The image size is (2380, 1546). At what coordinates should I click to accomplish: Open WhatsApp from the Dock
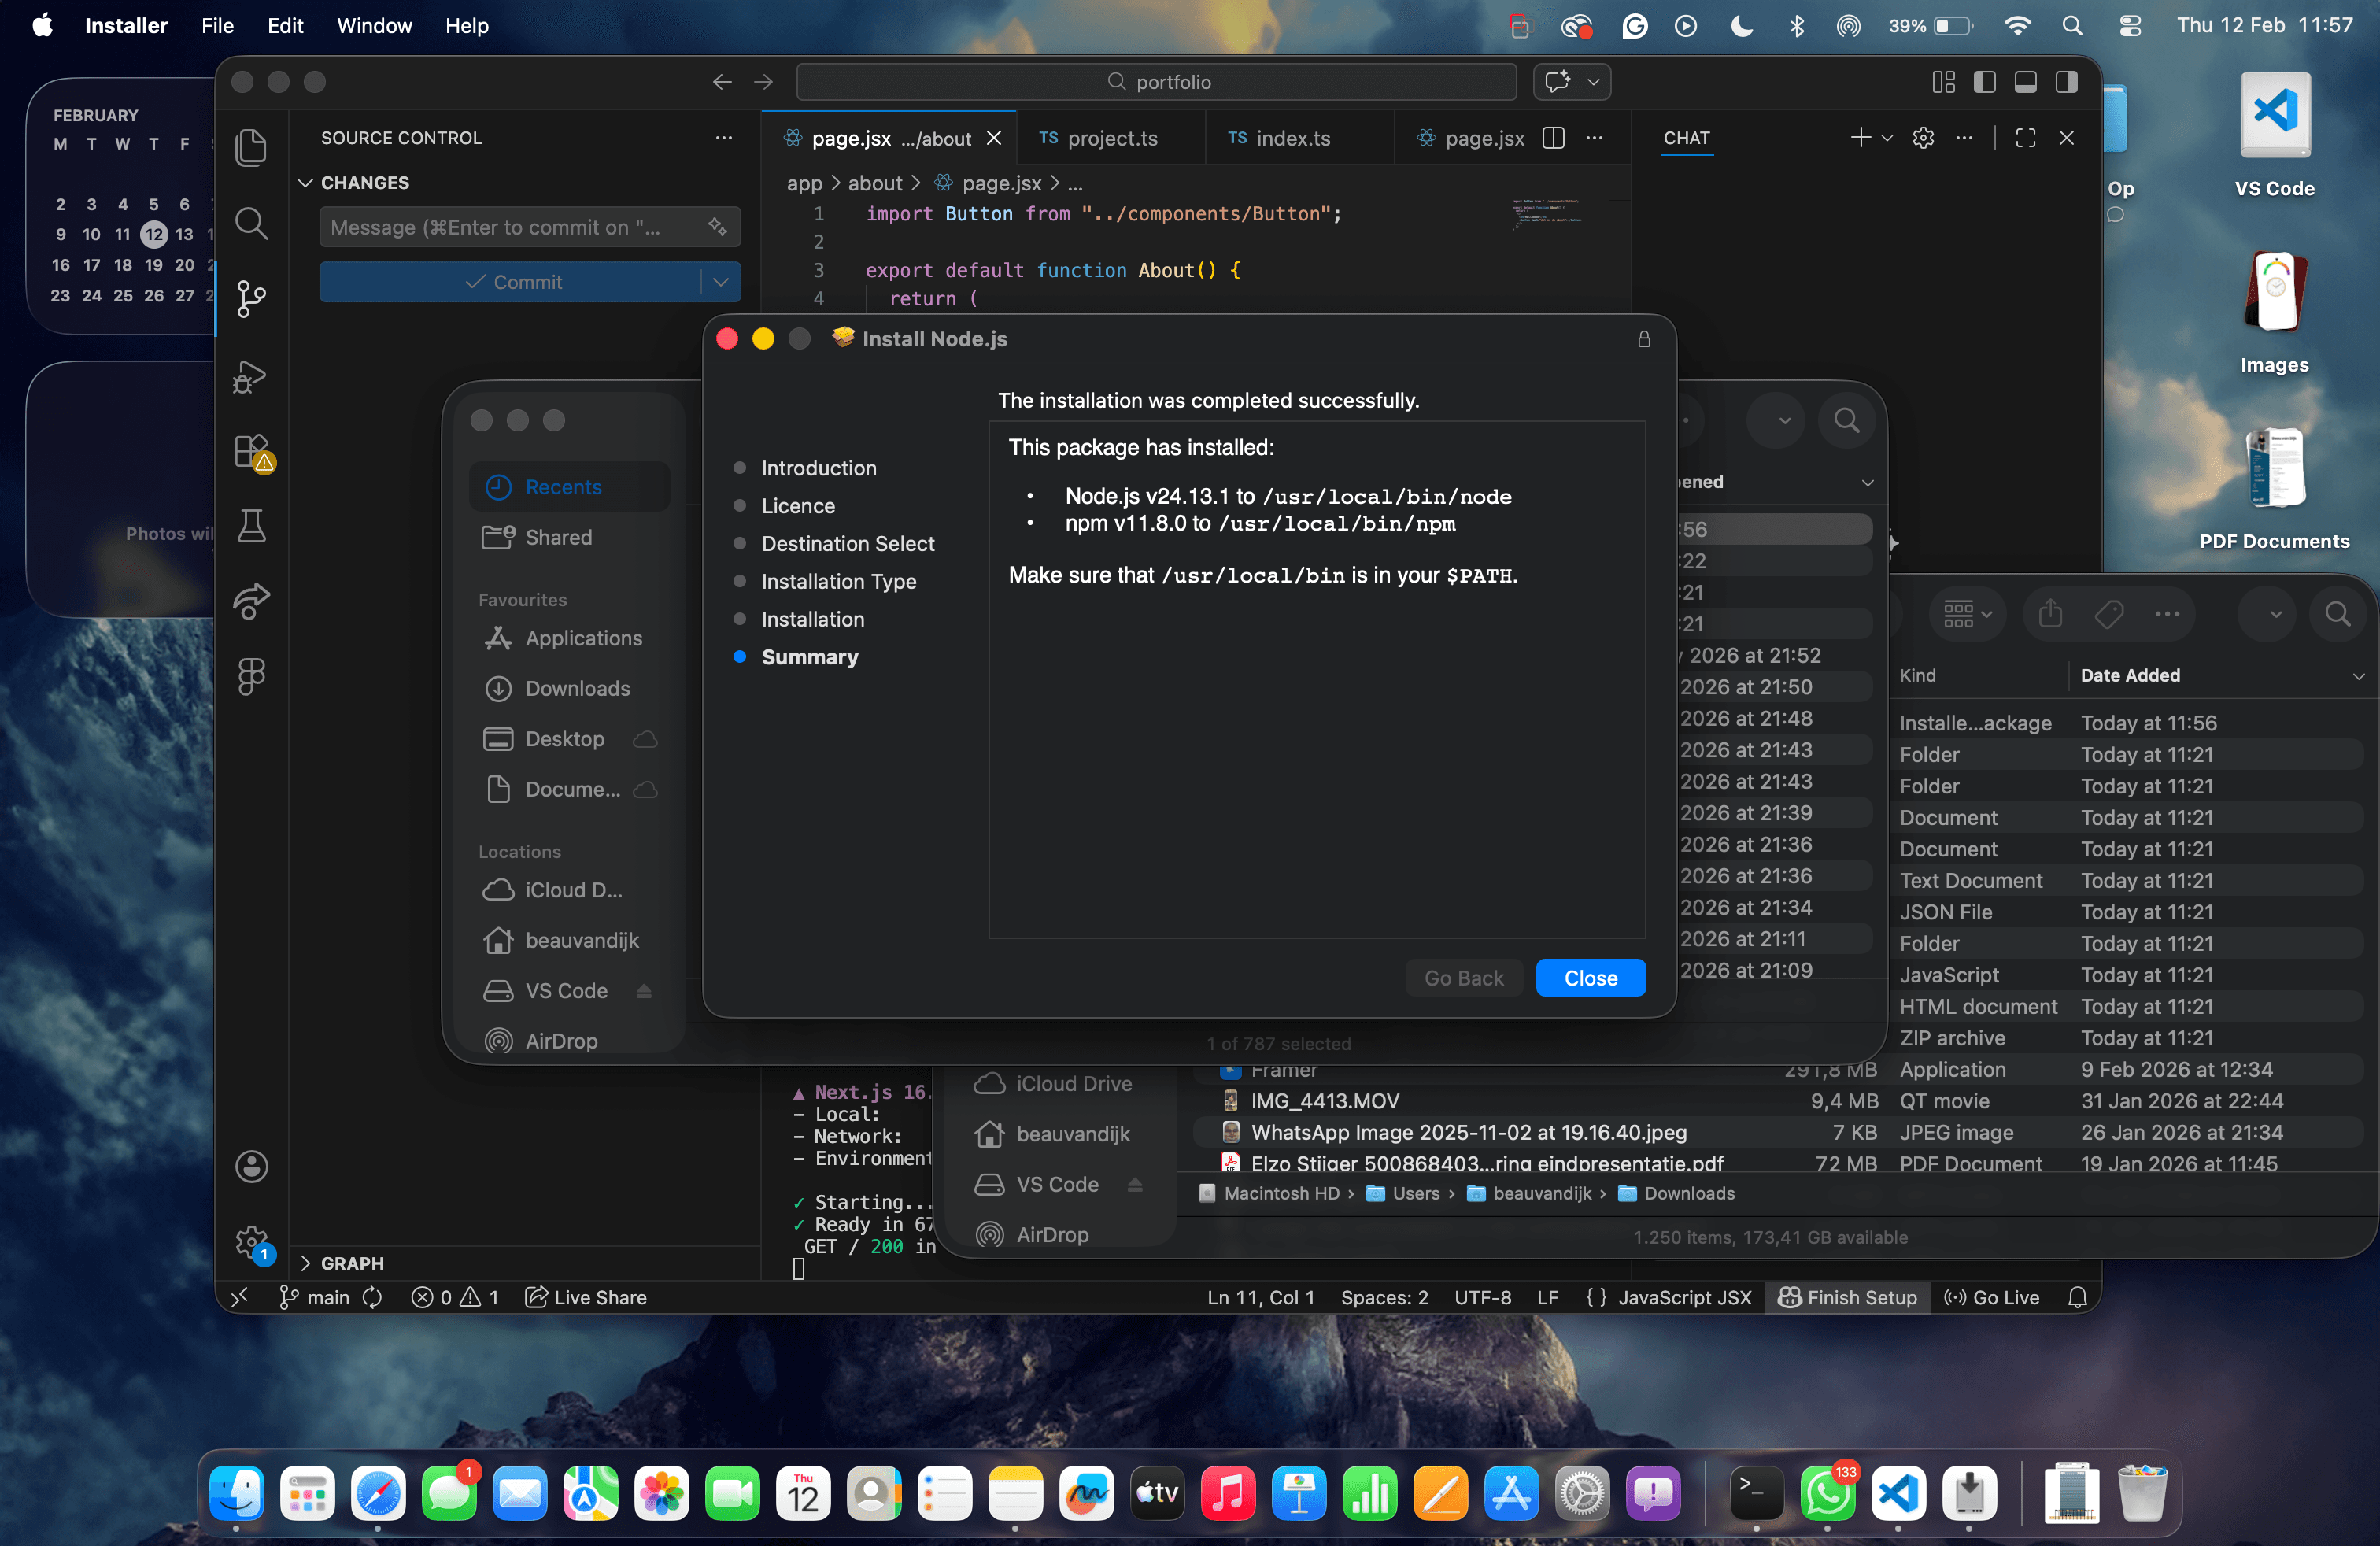(x=1827, y=1493)
